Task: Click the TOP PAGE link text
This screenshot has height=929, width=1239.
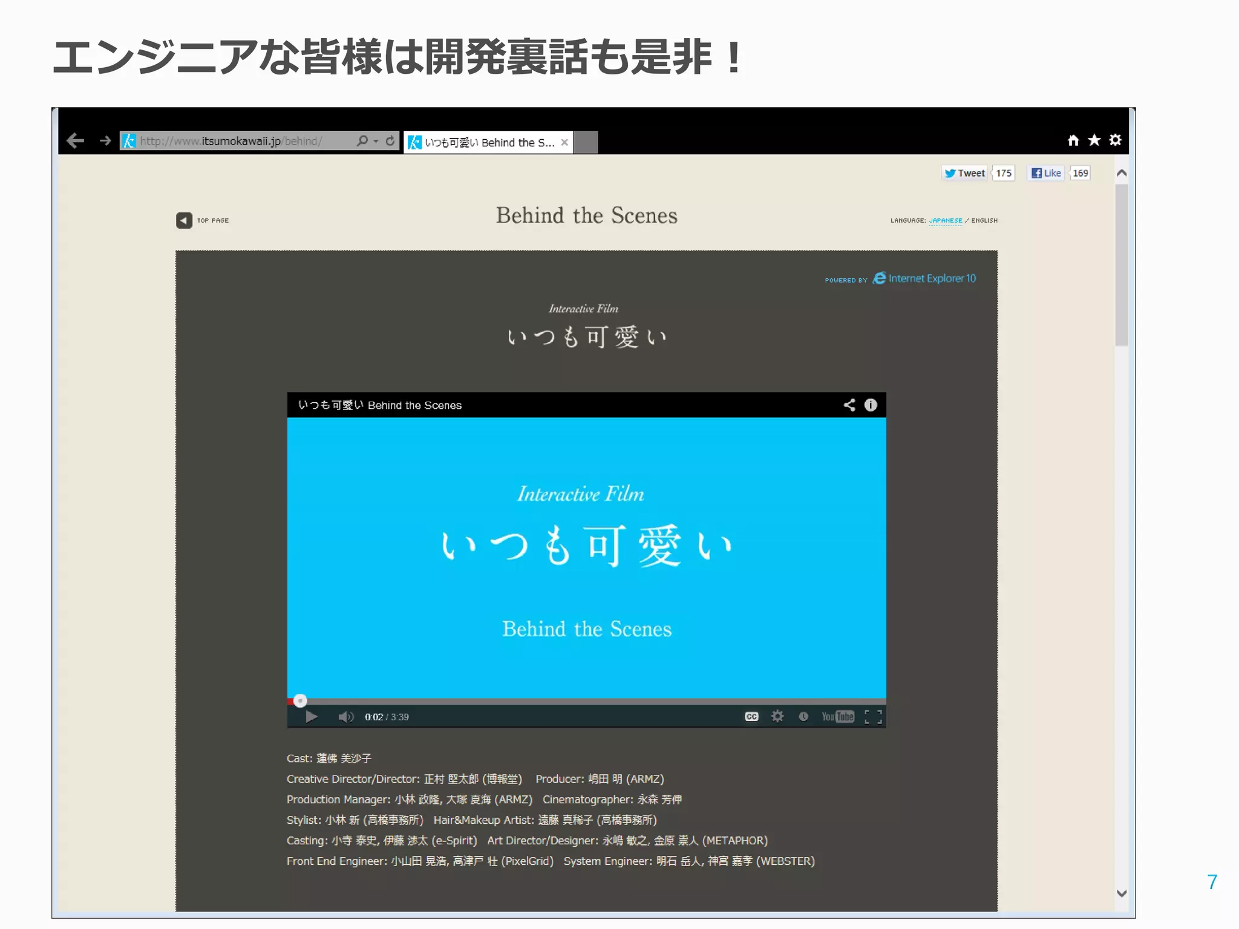Action: 213,221
